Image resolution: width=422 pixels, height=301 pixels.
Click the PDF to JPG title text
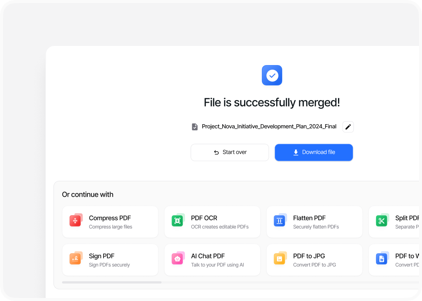point(309,256)
